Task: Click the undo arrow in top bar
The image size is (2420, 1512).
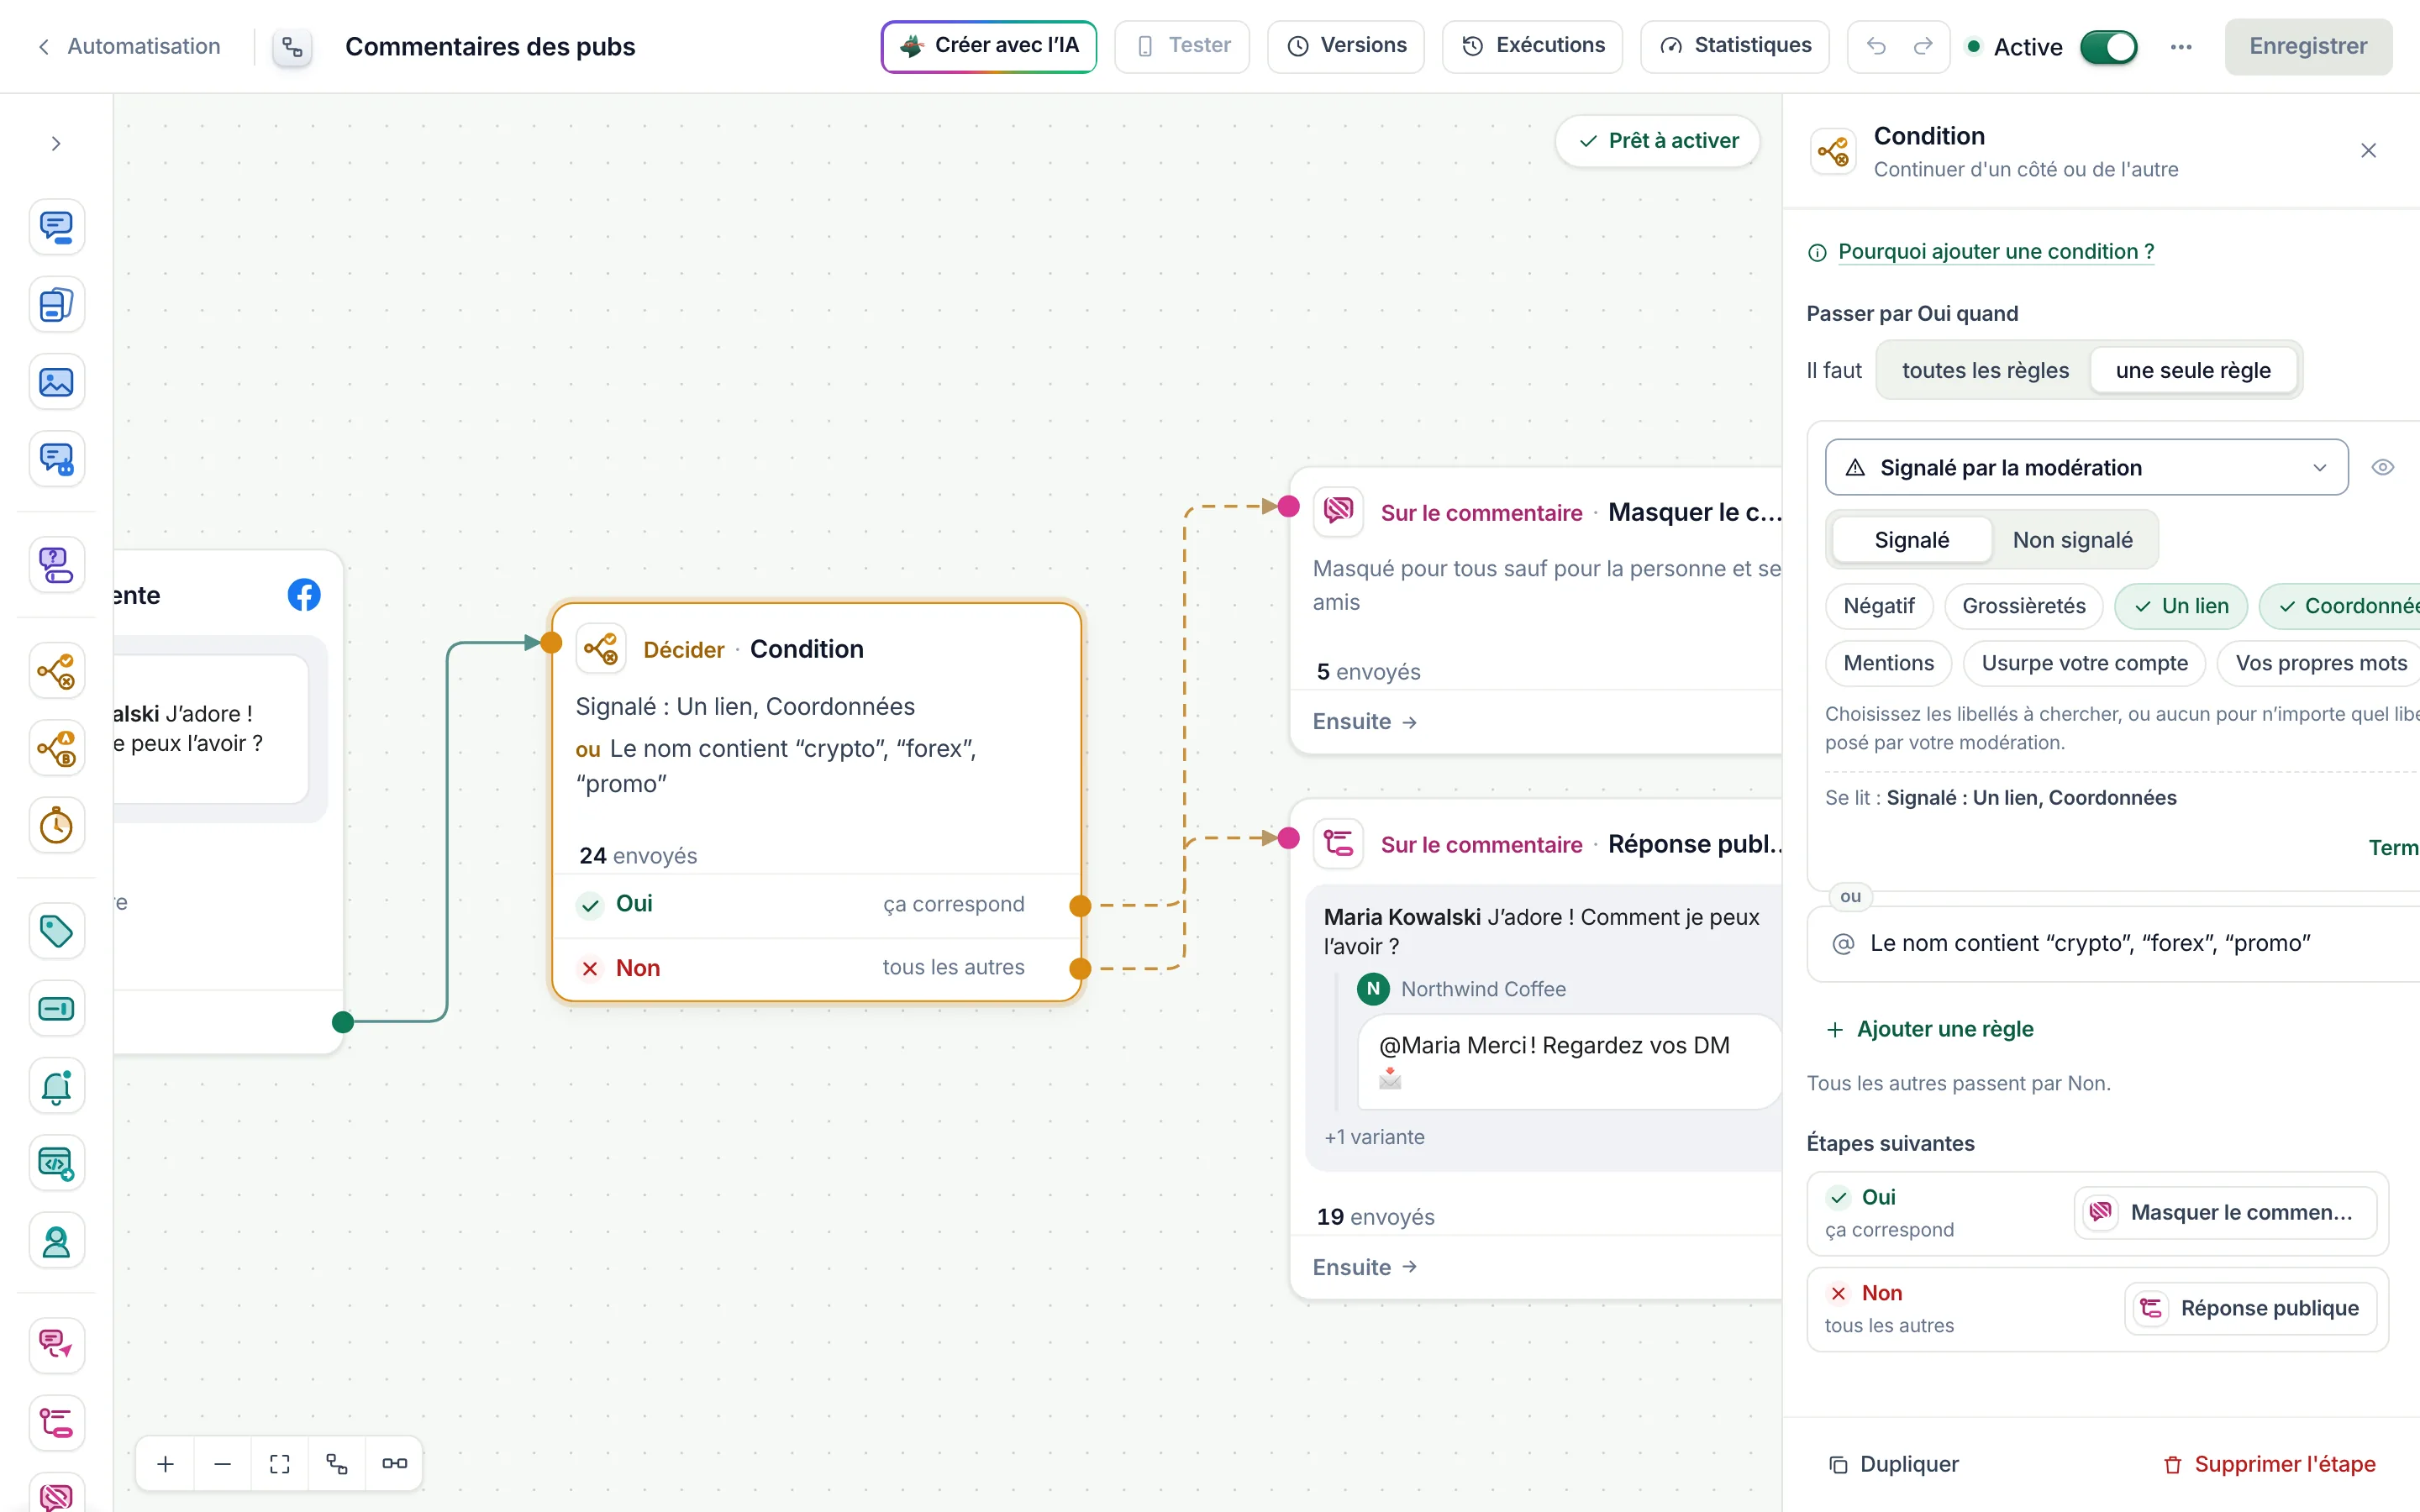Action: 1876,46
